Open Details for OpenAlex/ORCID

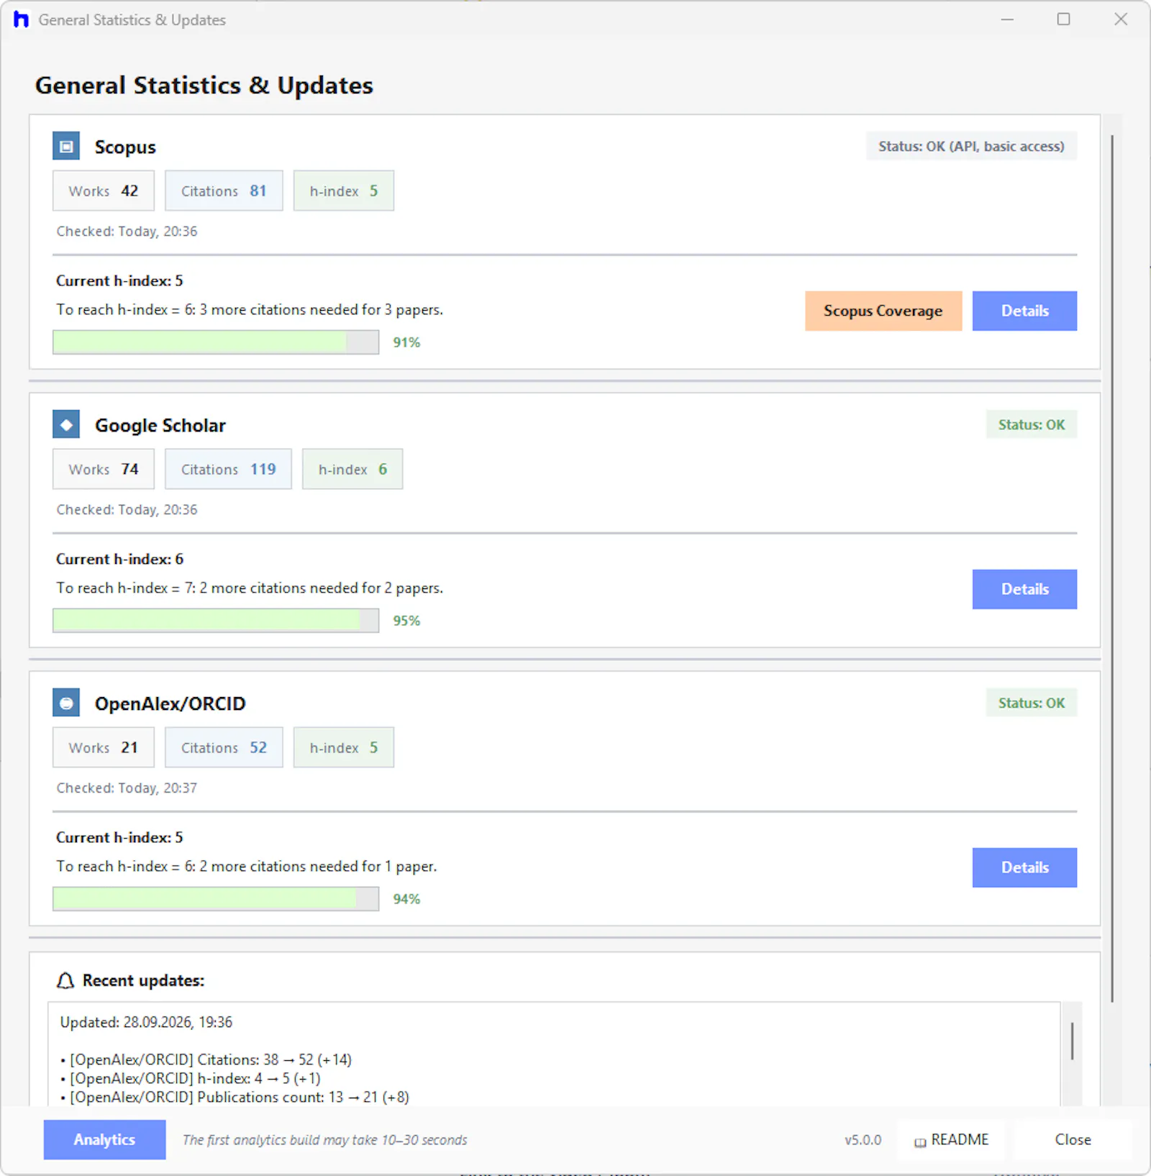(x=1024, y=867)
